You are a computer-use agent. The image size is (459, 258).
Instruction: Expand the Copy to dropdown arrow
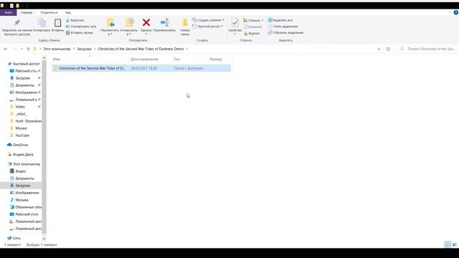(x=129, y=34)
